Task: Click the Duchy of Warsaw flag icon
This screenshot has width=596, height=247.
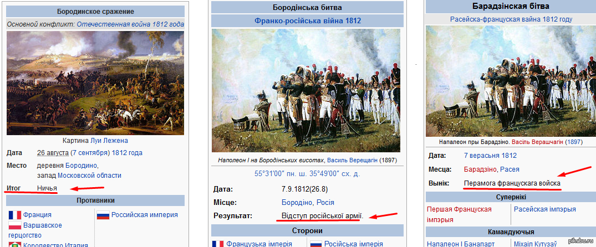Action: click(15, 226)
